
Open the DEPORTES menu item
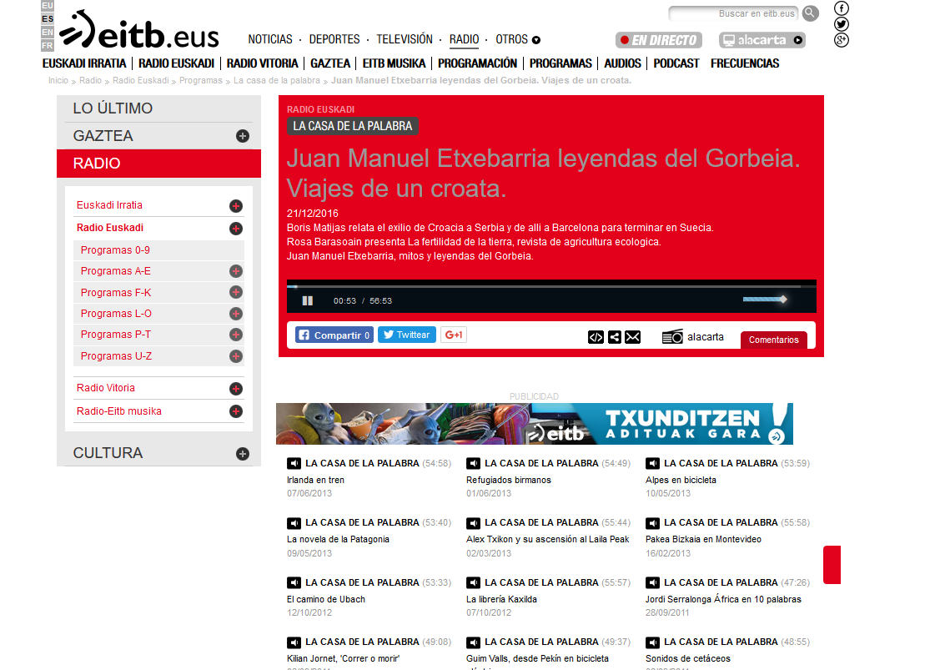tap(334, 39)
